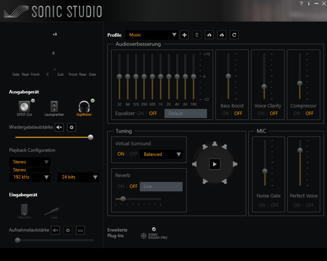This screenshot has width=327, height=261.
Task: Click the 16K equalizer band slider
Action: pyautogui.click(x=194, y=77)
